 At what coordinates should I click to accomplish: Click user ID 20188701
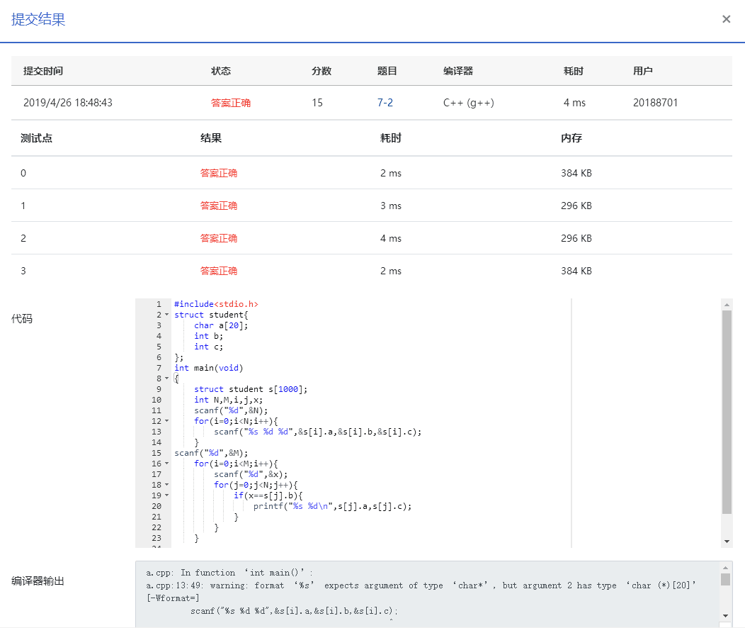click(x=655, y=103)
